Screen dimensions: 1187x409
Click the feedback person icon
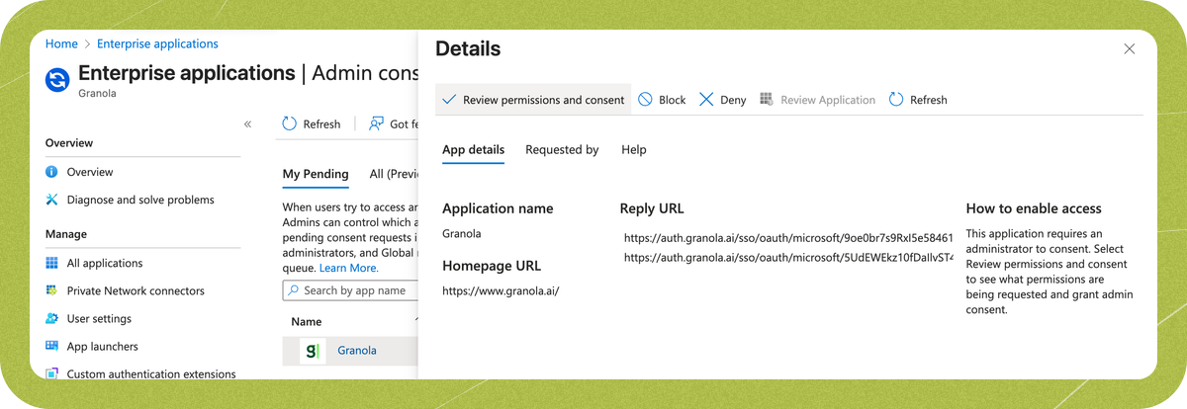pos(376,123)
